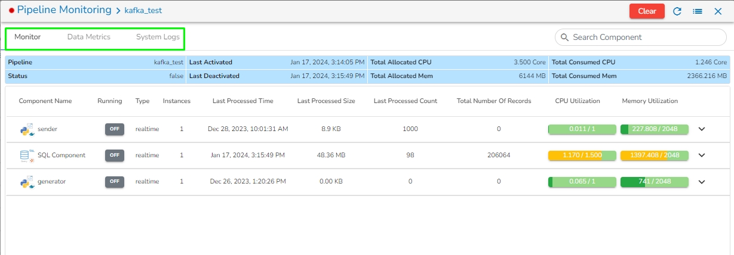Switch to the Data Metrics tab
The width and height of the screenshot is (734, 255).
click(x=88, y=37)
